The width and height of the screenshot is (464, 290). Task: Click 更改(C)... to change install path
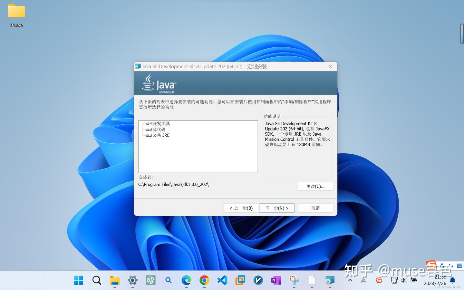click(315, 186)
